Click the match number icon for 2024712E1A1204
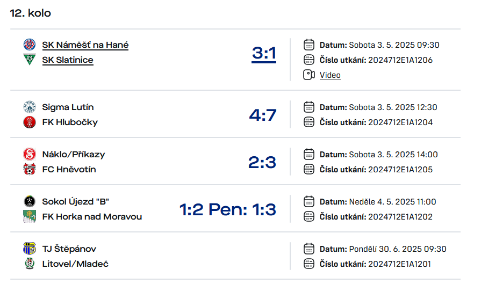This screenshot has height=306, width=481. (309, 122)
